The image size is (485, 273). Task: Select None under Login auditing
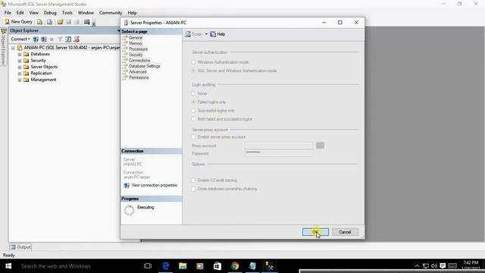click(193, 93)
